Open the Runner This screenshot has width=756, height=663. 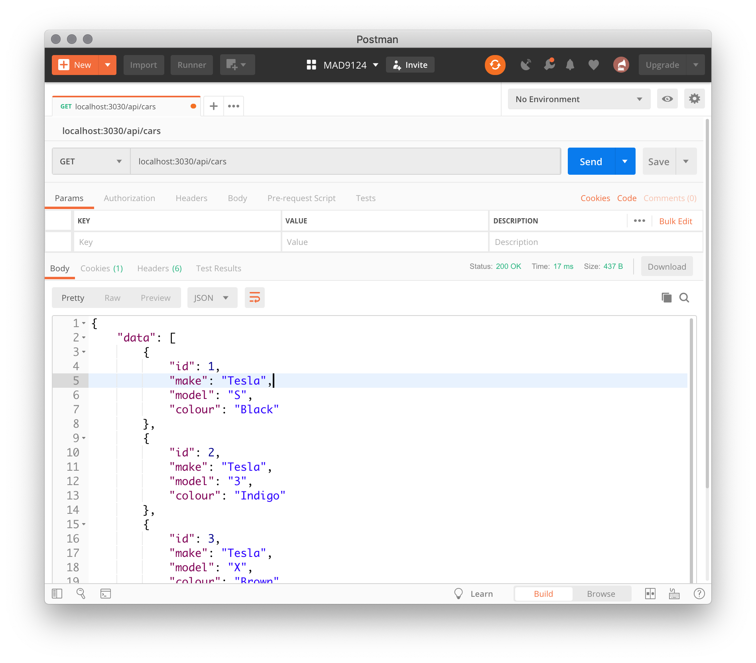(192, 65)
